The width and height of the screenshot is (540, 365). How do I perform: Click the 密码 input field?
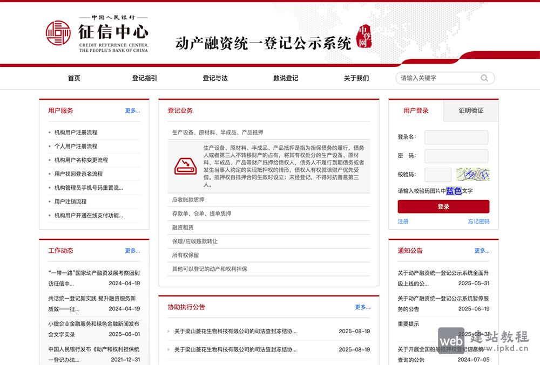pyautogui.click(x=456, y=156)
